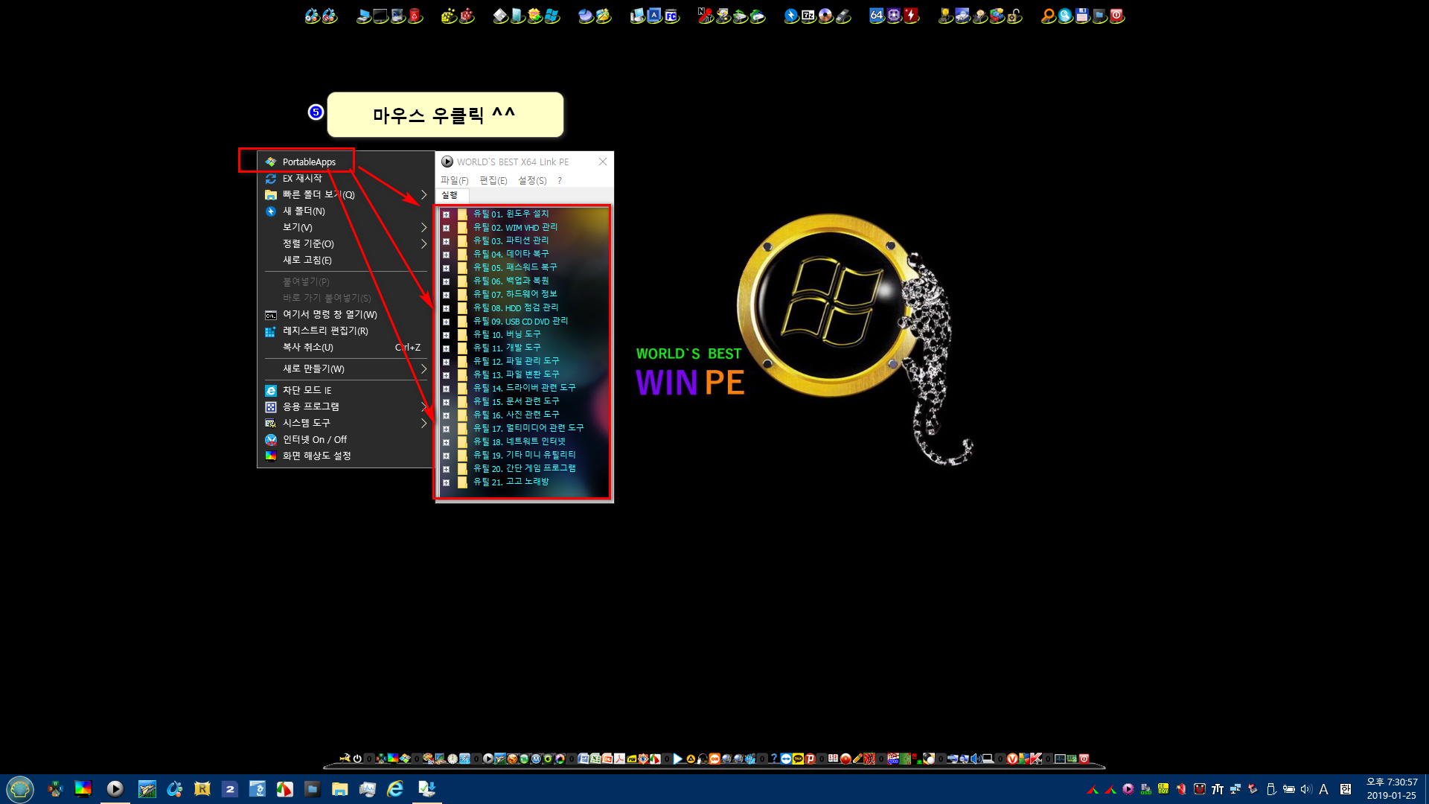
Task: Select the '유틸 21. 고고 노래방' row
Action: click(511, 482)
